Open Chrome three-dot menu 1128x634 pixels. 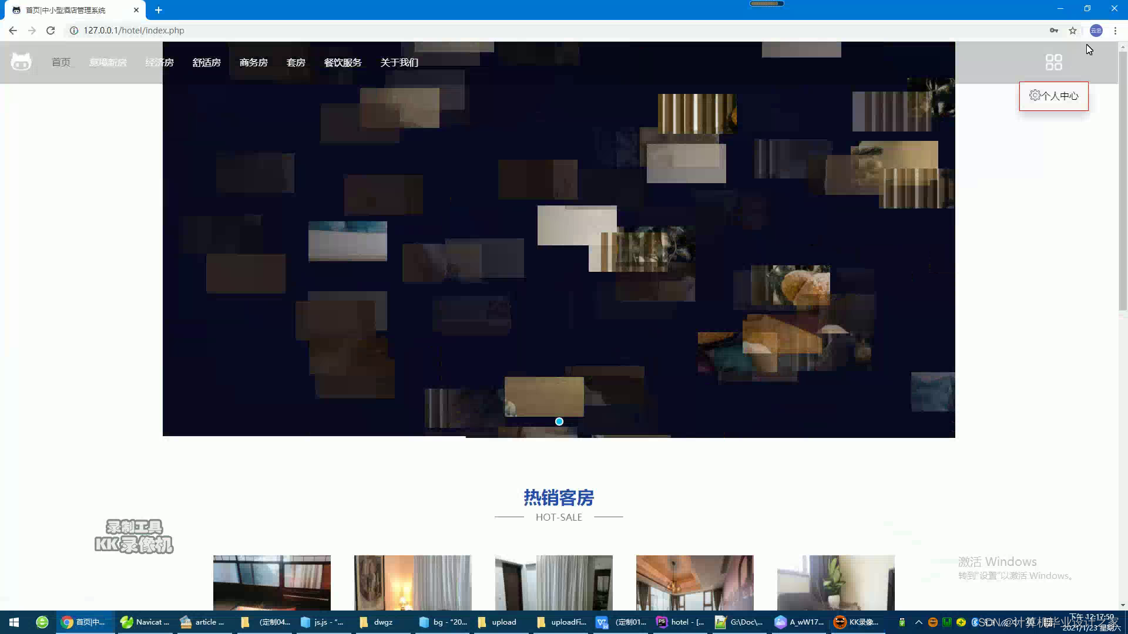1115,31
